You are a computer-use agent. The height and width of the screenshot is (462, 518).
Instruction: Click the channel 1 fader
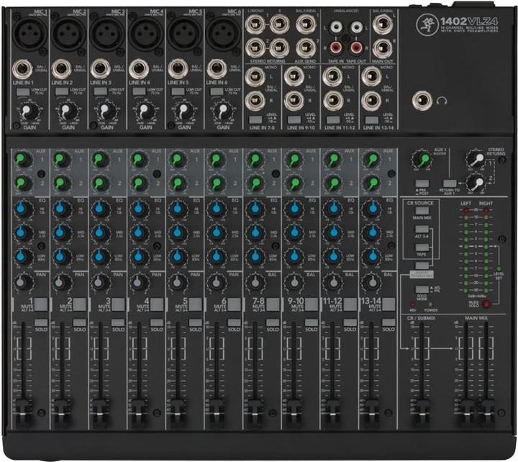point(24,412)
